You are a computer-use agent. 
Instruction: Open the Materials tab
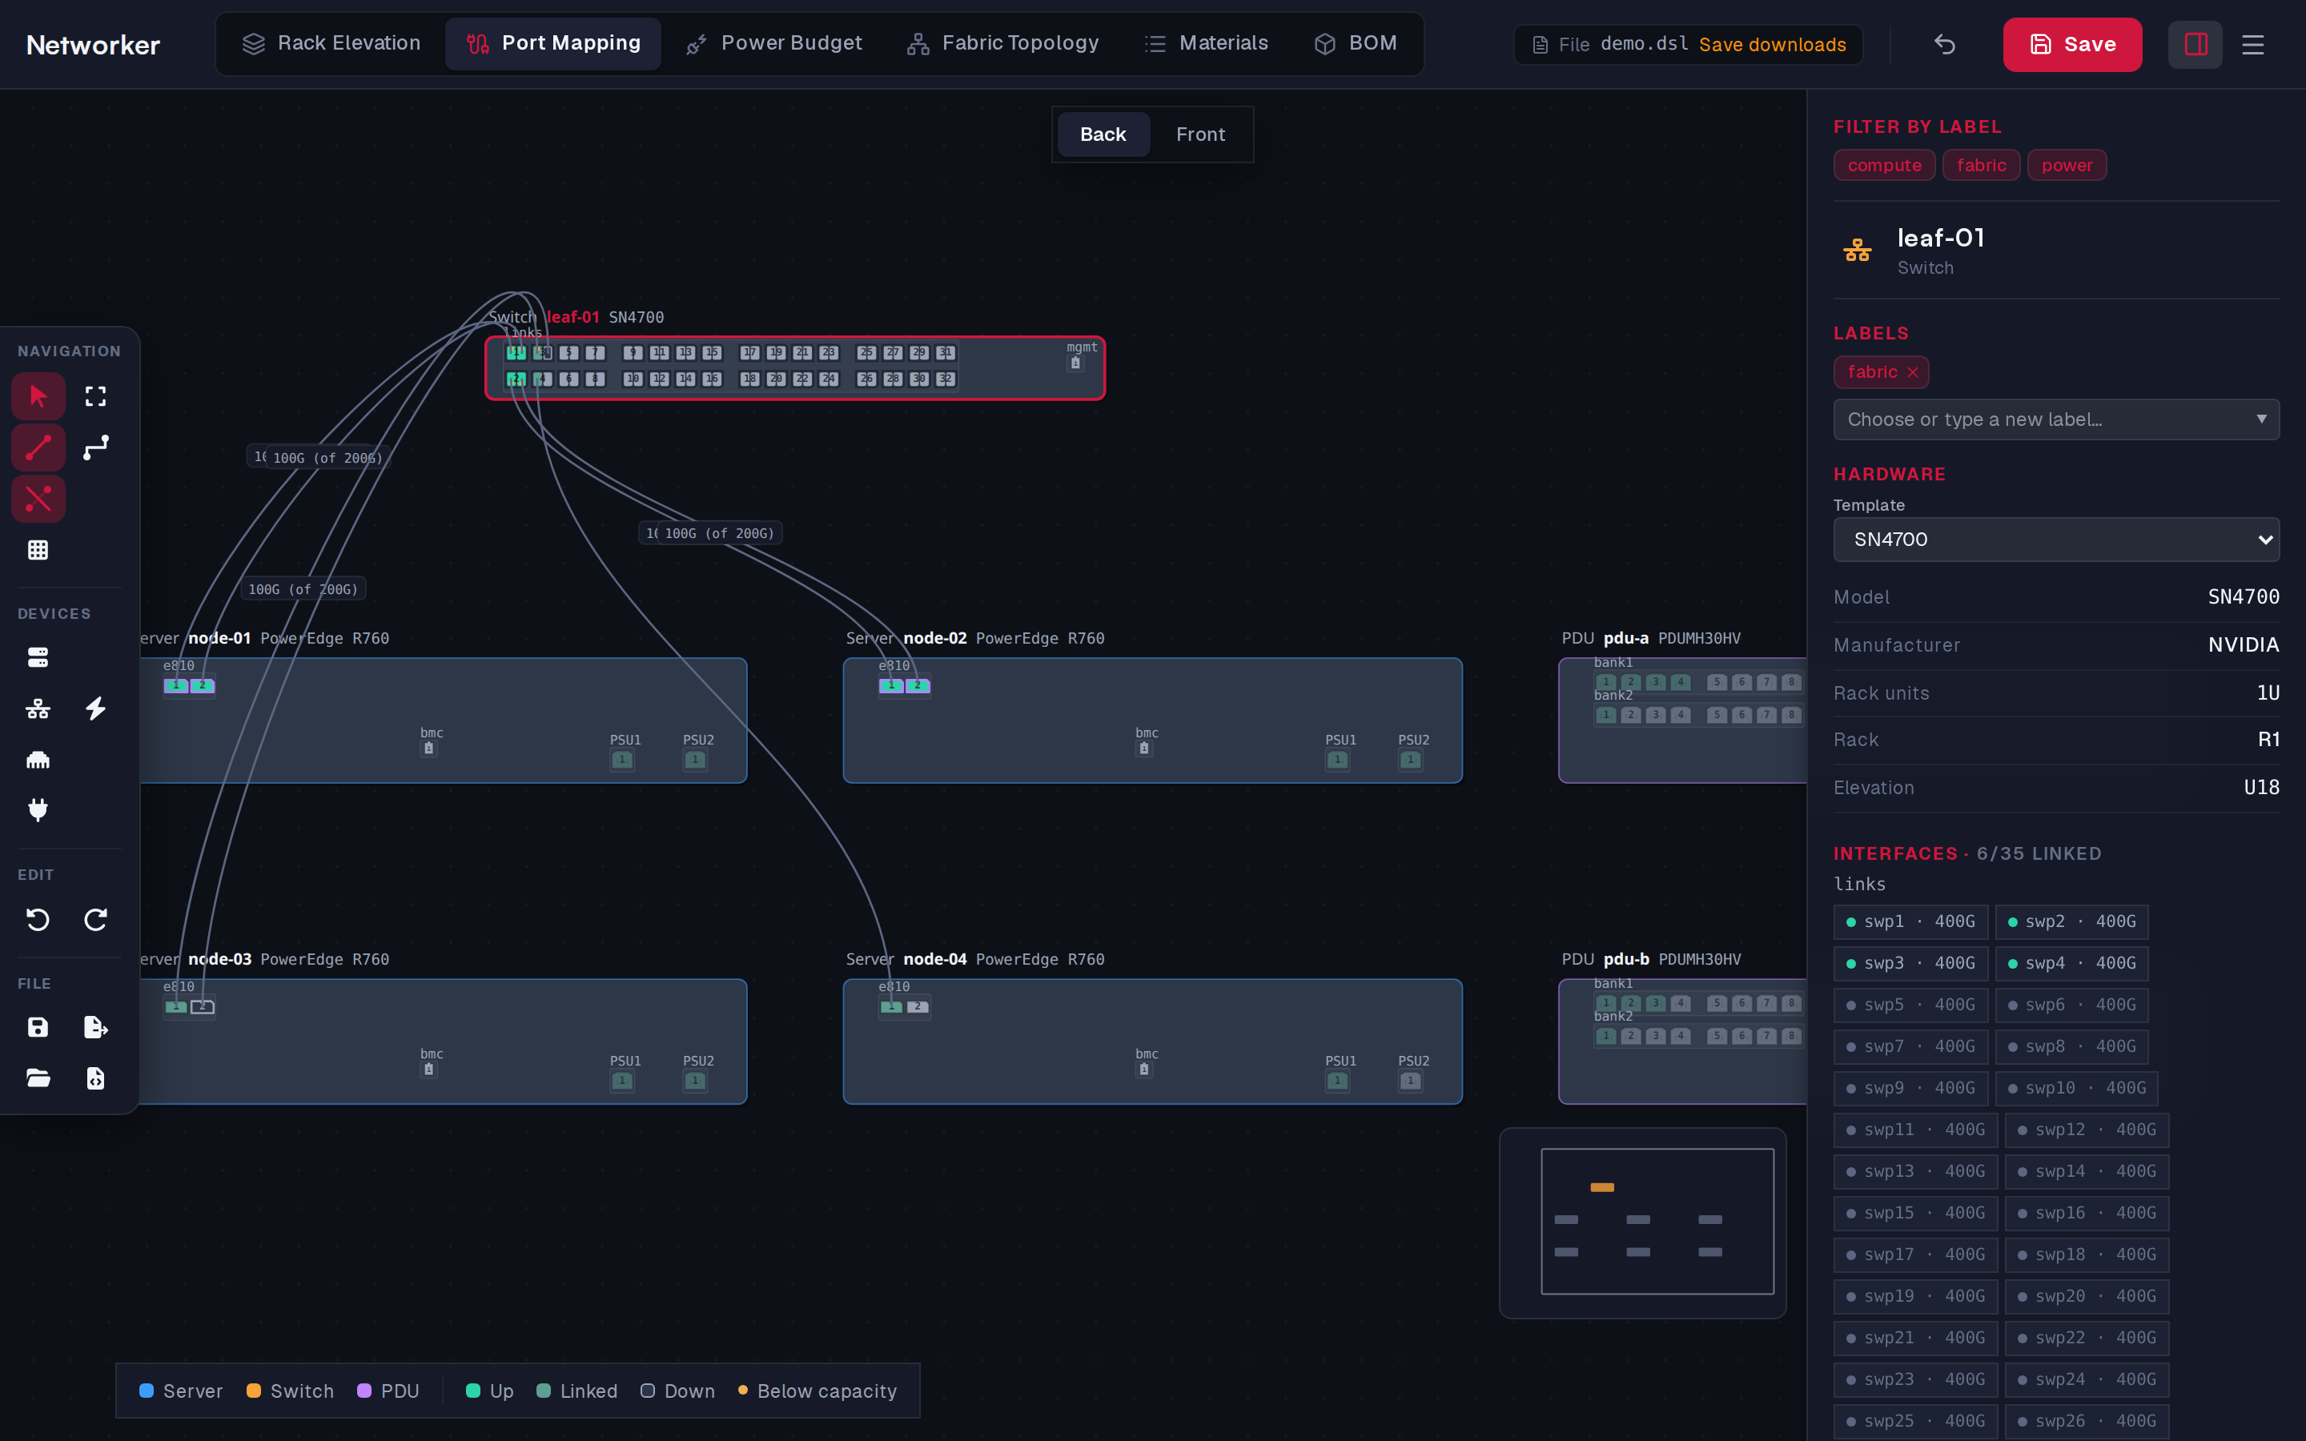tap(1205, 44)
